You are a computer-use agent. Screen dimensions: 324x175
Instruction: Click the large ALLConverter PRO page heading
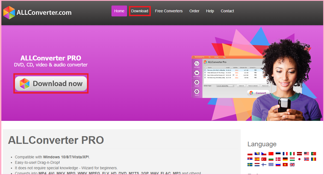click(x=56, y=140)
